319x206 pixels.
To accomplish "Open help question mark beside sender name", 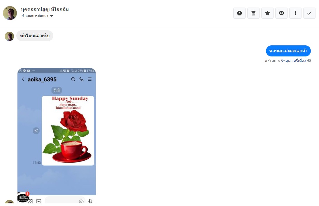I will coord(309,61).
